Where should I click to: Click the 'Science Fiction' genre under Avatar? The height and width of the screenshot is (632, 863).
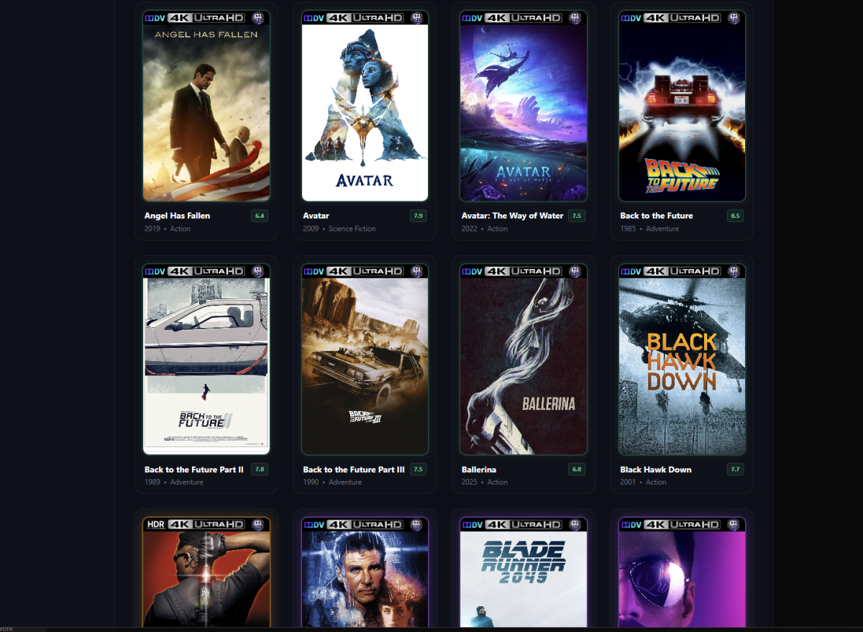(x=352, y=229)
